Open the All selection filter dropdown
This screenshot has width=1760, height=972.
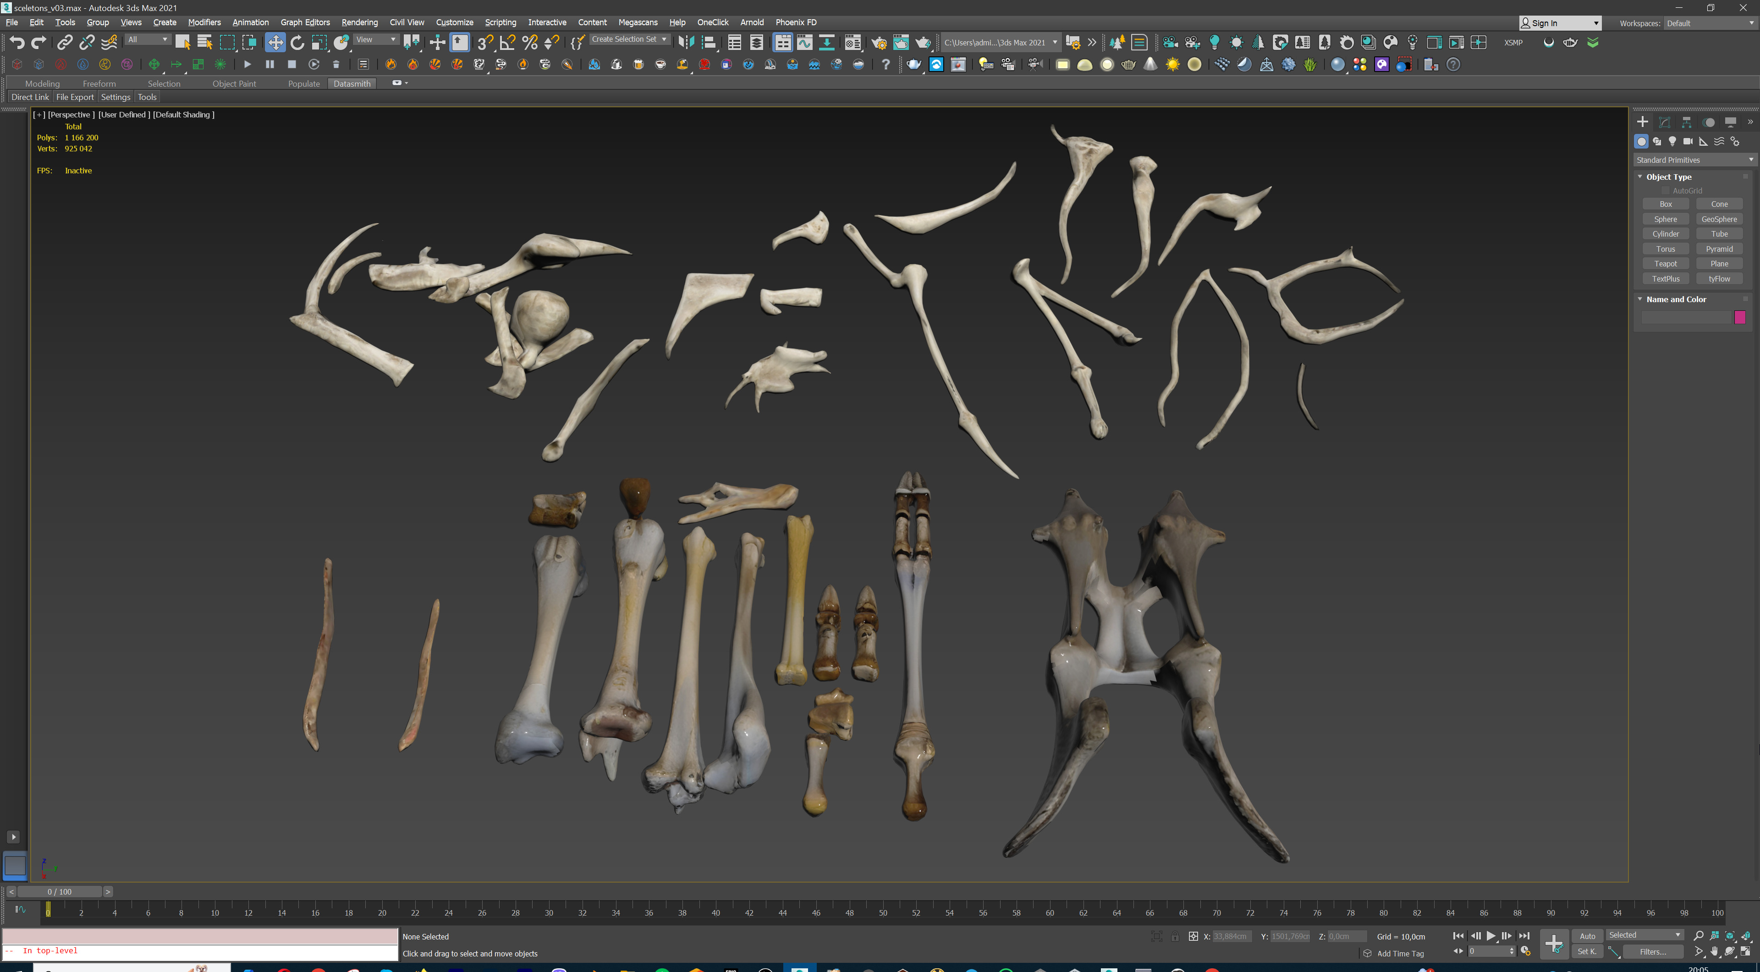click(148, 39)
